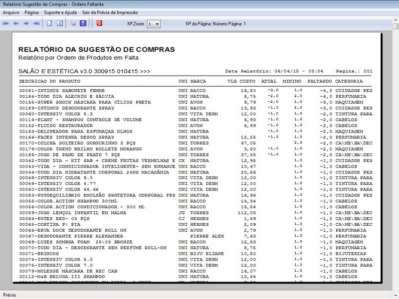Jump to the last page
Viewport: 399px width, 299px height.
click(x=36, y=23)
